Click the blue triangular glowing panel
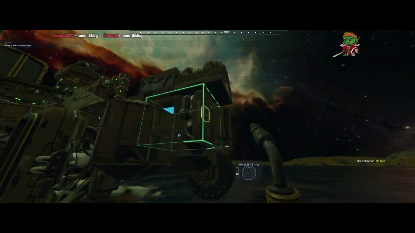 [169, 110]
